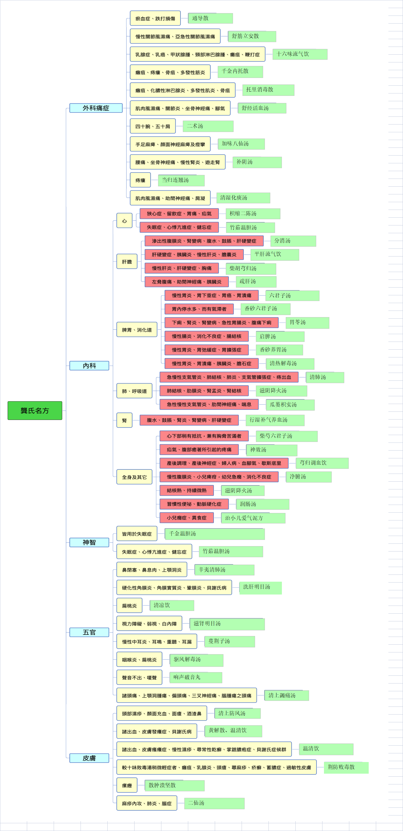Select the 疏肝汤 node
The image size is (403, 831).
point(256,282)
